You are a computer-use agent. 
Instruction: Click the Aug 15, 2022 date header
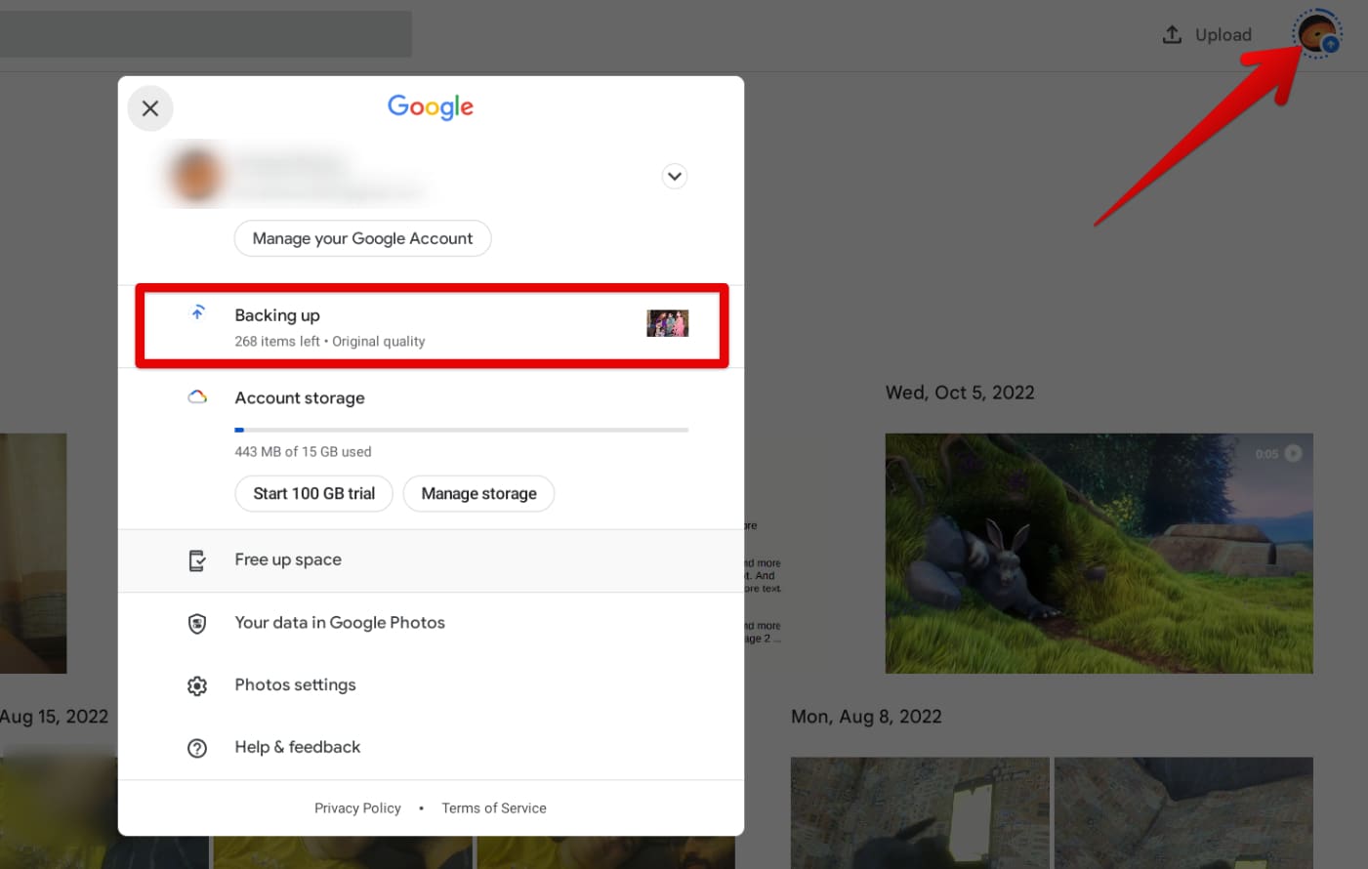pos(54,717)
